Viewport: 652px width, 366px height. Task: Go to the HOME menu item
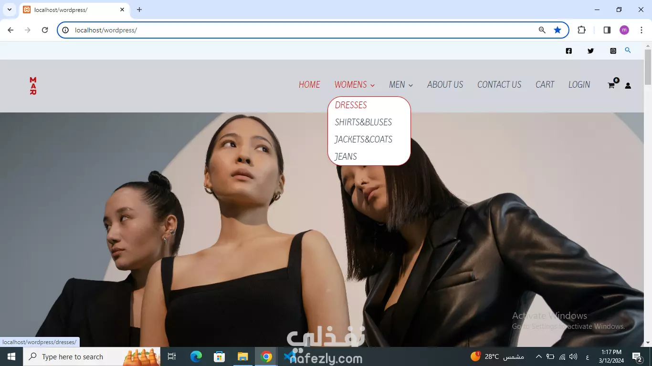coord(309,84)
